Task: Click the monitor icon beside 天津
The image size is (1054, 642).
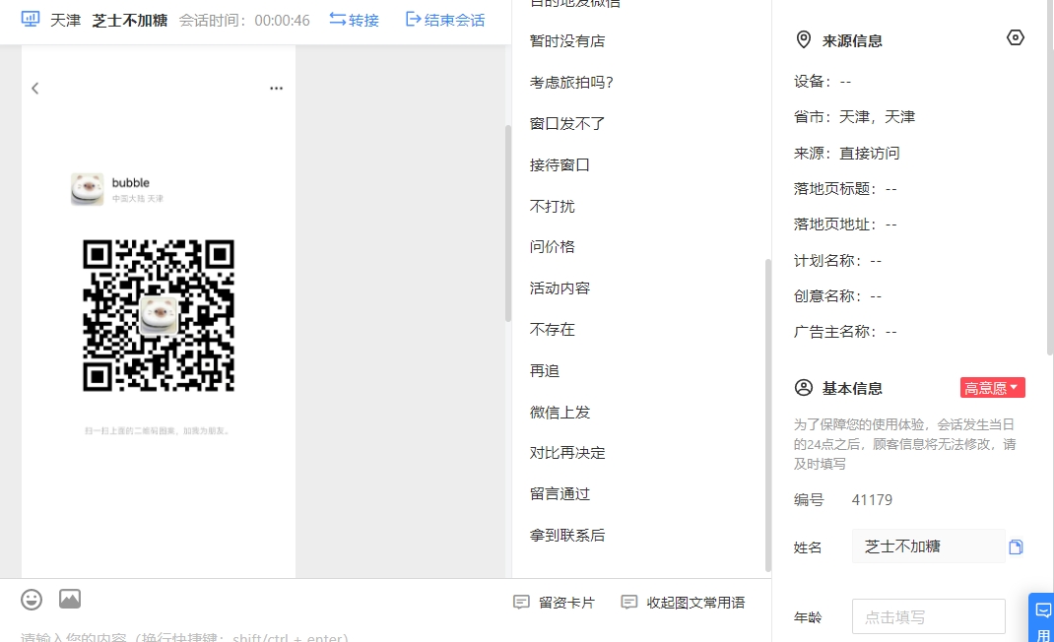Action: 31,20
